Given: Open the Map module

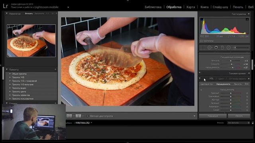Looking at the screenshot, I should click(190, 7).
